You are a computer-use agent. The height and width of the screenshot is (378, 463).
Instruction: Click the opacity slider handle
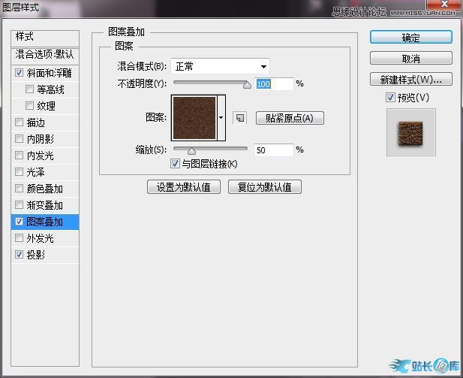click(x=247, y=86)
